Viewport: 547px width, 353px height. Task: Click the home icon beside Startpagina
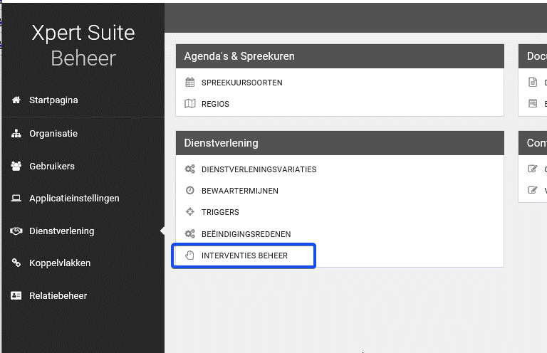point(16,100)
